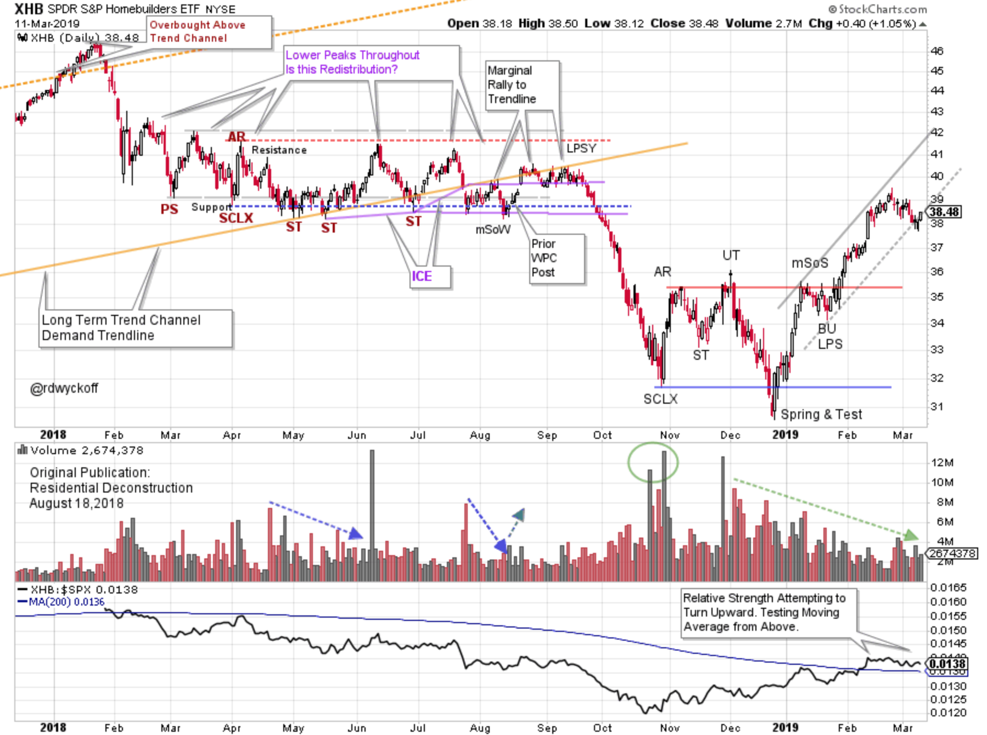Click the Volume 2.7M header value

764,24
